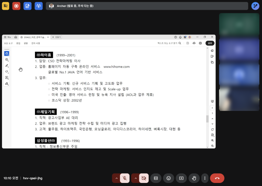Open the 편집 (Edit) menu
The height and width of the screenshot is (186, 262).
coord(18,43)
